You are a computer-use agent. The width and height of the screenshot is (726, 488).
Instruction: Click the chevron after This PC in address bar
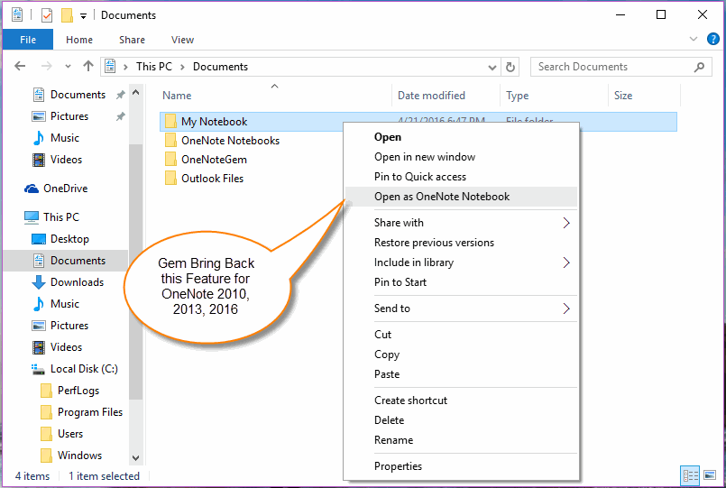click(182, 67)
